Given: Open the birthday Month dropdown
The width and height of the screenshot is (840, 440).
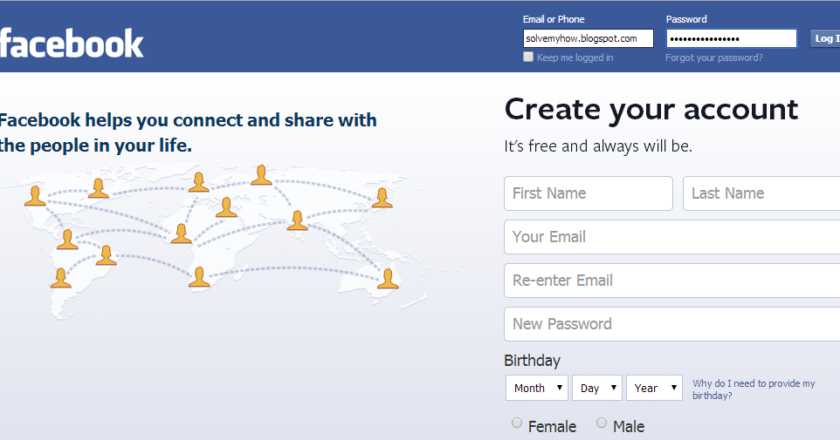Looking at the screenshot, I should click(x=537, y=388).
